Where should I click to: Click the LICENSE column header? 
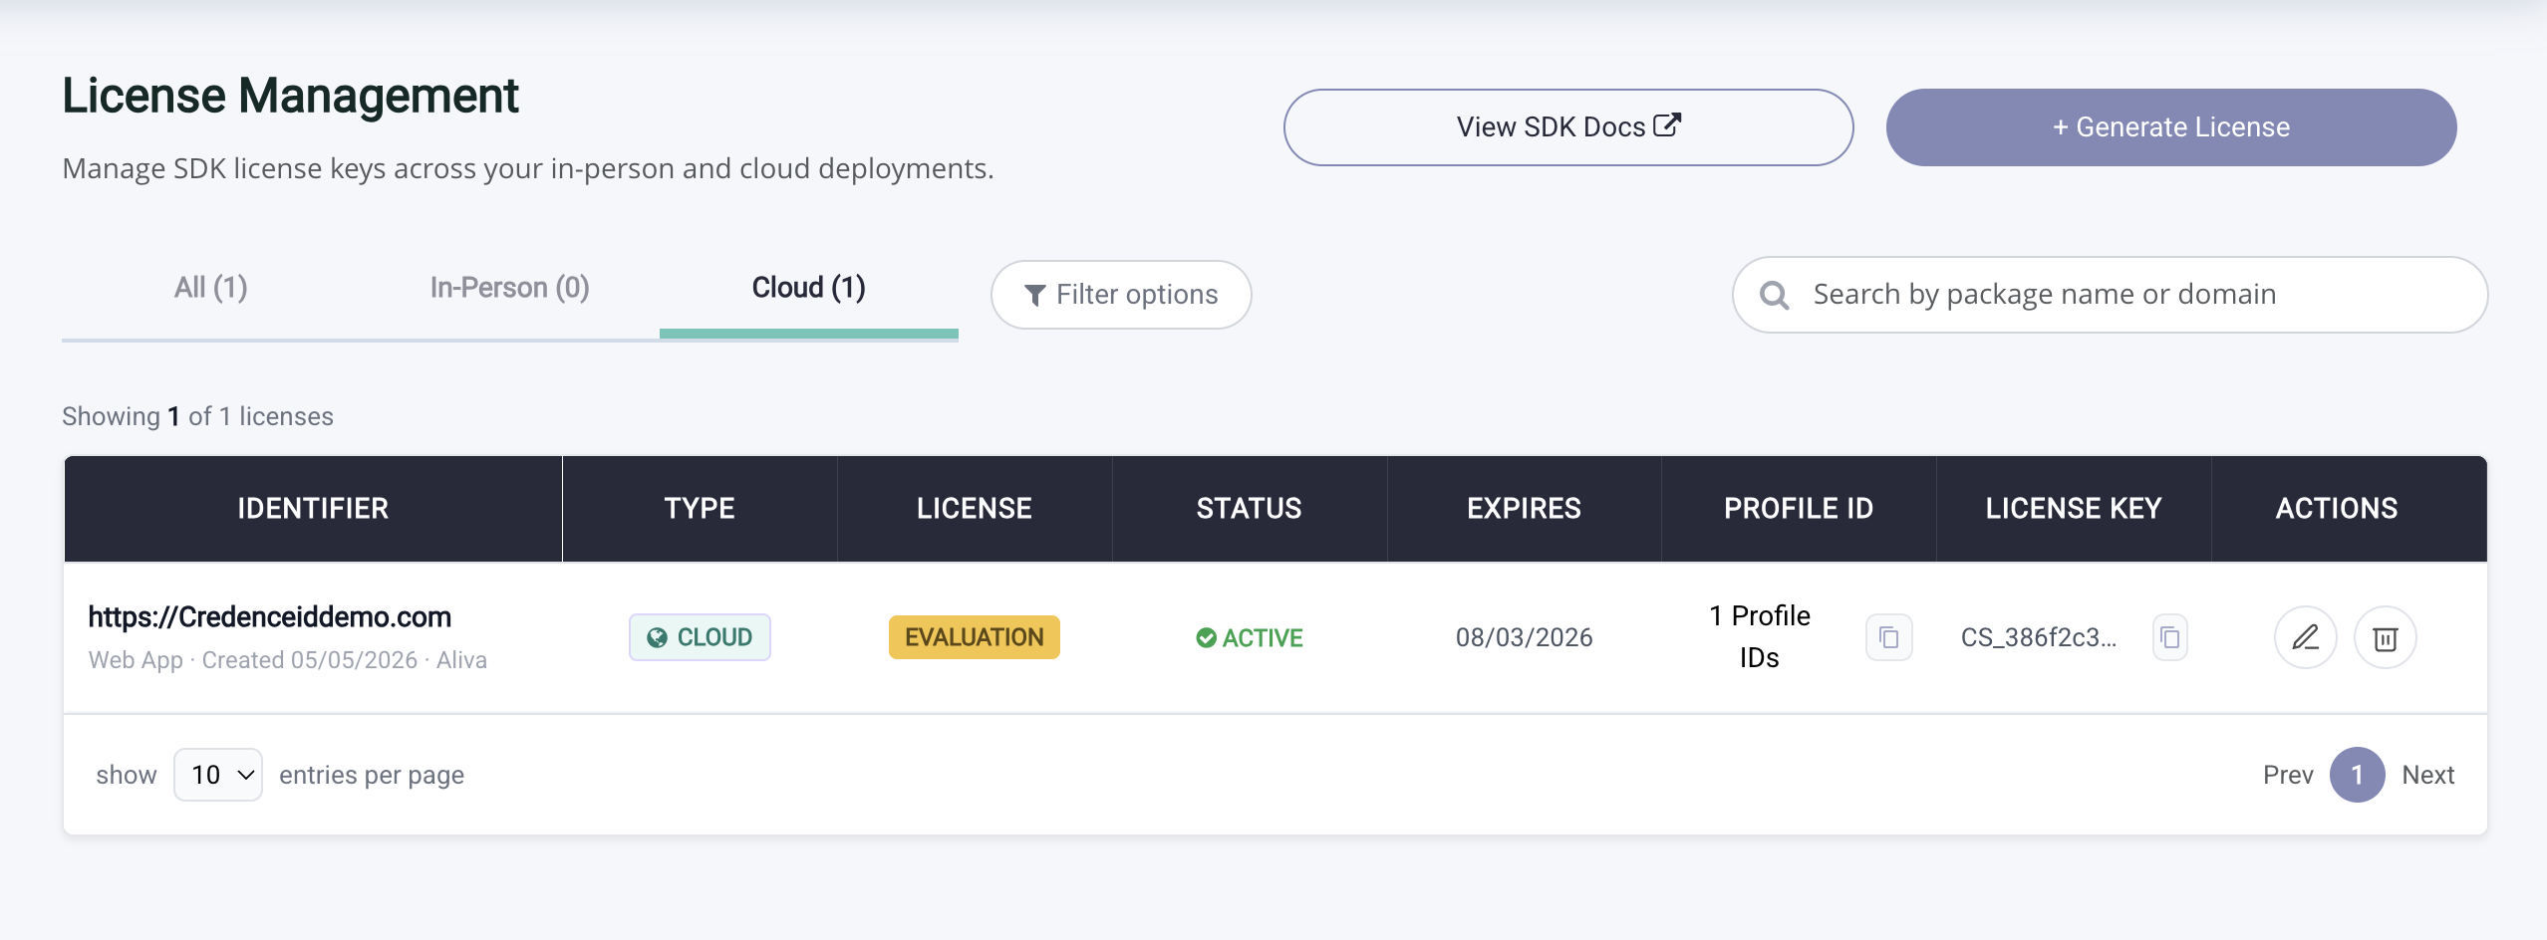[x=974, y=509]
